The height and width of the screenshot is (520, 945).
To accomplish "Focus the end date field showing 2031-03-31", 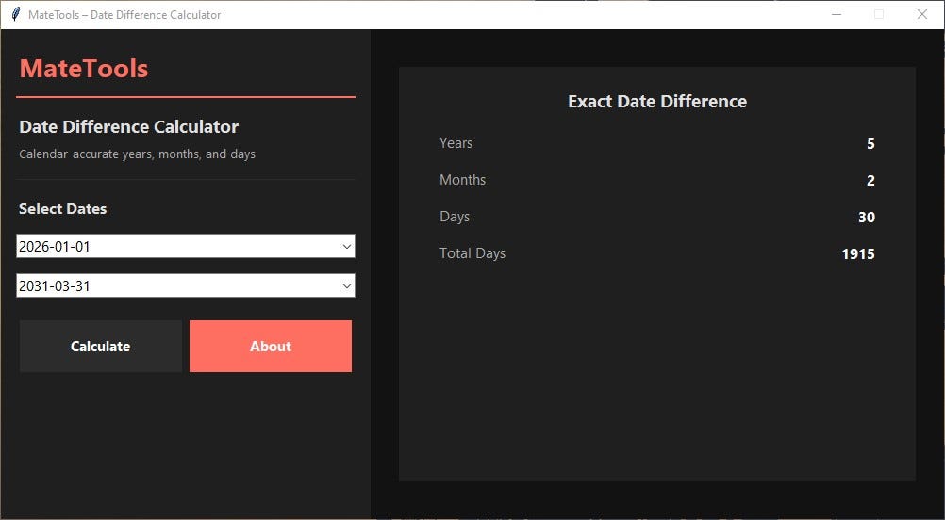I will coord(186,285).
